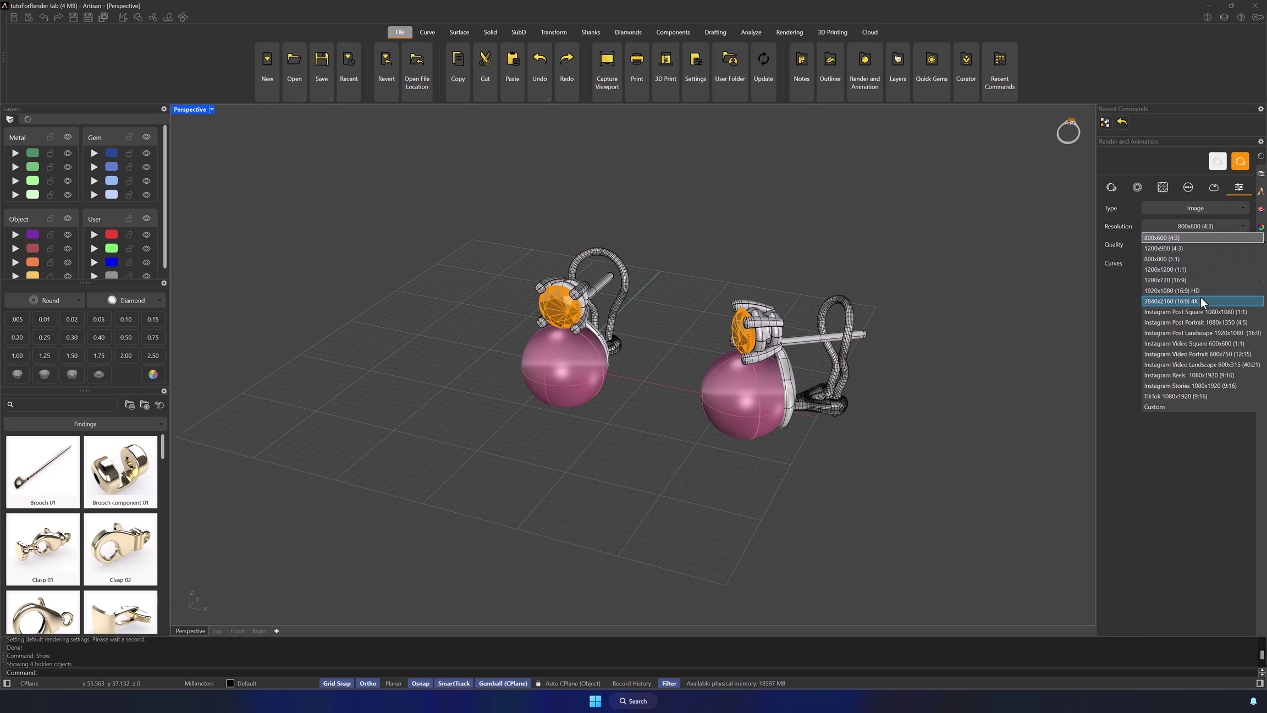Viewport: 1267px width, 713px height.
Task: Toggle Metal layer group visibility eye
Action: pos(68,137)
